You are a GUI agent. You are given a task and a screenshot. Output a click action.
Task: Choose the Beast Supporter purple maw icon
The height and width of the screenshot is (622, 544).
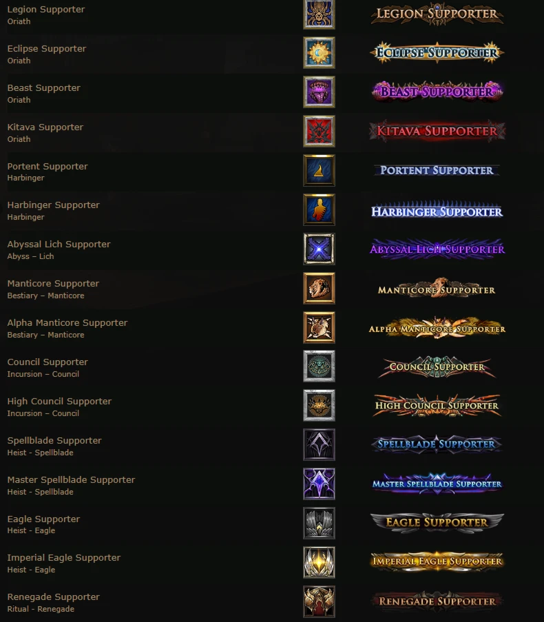click(x=319, y=92)
